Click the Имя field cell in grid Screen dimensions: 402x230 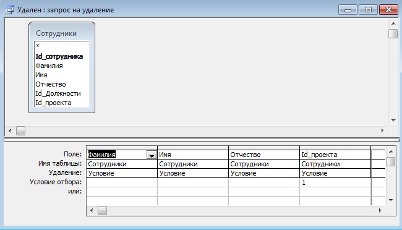click(x=193, y=155)
